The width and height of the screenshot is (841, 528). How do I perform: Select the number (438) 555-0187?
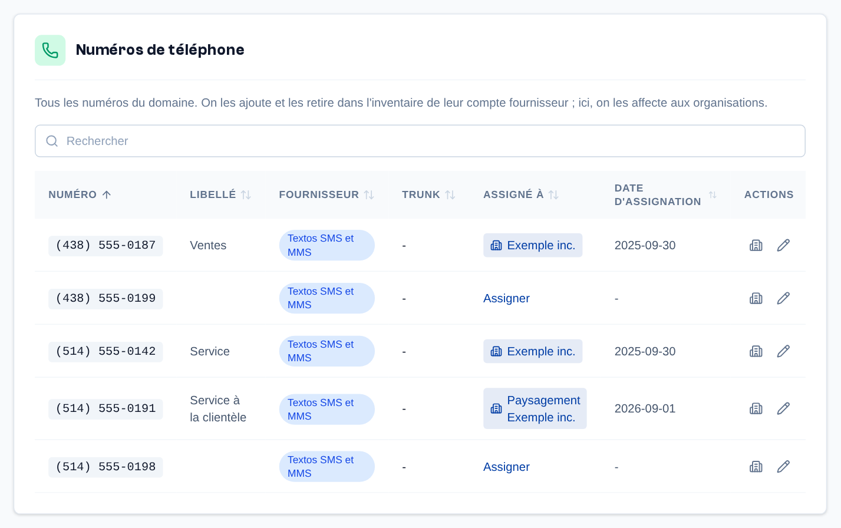105,245
